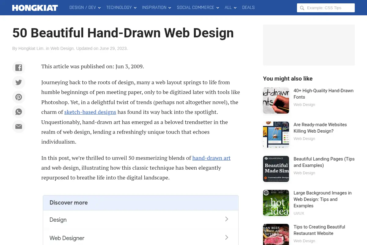Expand the Design / Dev menu
Viewport: 367px width, 245px height.
[x=85, y=8]
